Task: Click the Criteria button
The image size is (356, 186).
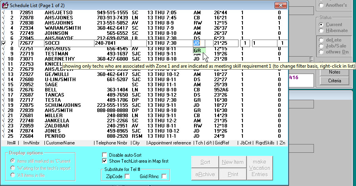Action: point(335,81)
